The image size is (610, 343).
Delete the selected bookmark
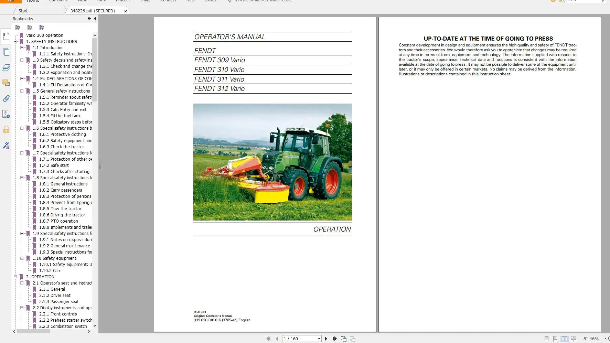tap(18, 28)
